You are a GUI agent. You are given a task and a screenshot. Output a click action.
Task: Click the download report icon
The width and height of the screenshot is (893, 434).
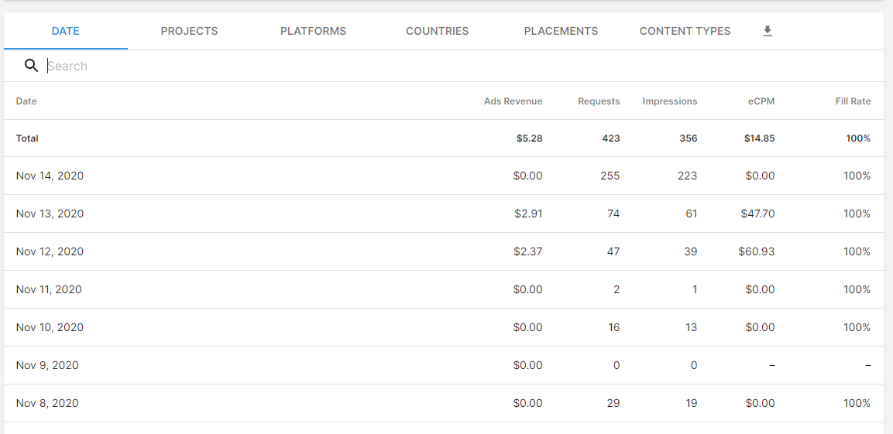768,31
